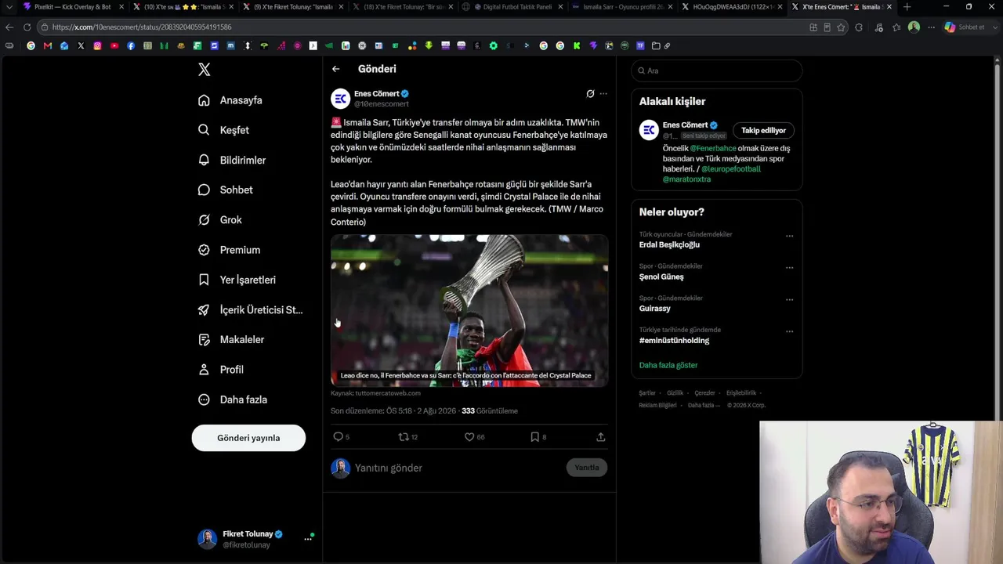Open the three-dot menu on the post
Image resolution: width=1003 pixels, height=564 pixels.
pyautogui.click(x=603, y=94)
